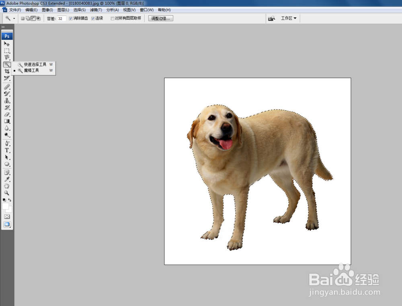Uncheck the 连续 contiguous checkbox
The height and width of the screenshot is (306, 402).
(93, 19)
